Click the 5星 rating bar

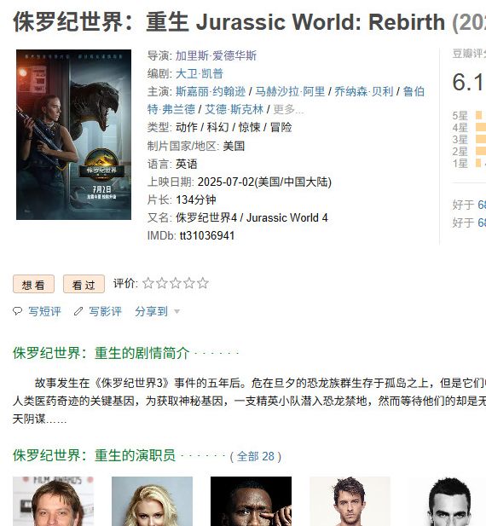pos(478,115)
